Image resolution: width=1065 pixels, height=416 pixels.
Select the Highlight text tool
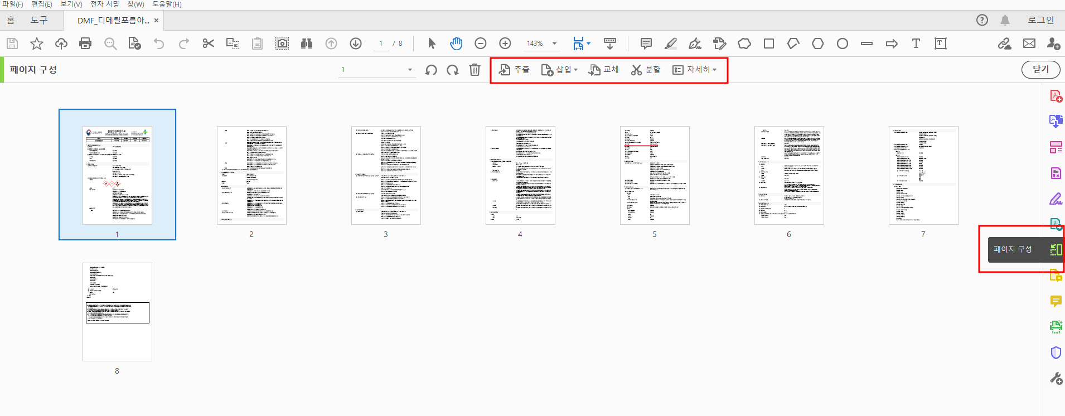tap(671, 43)
